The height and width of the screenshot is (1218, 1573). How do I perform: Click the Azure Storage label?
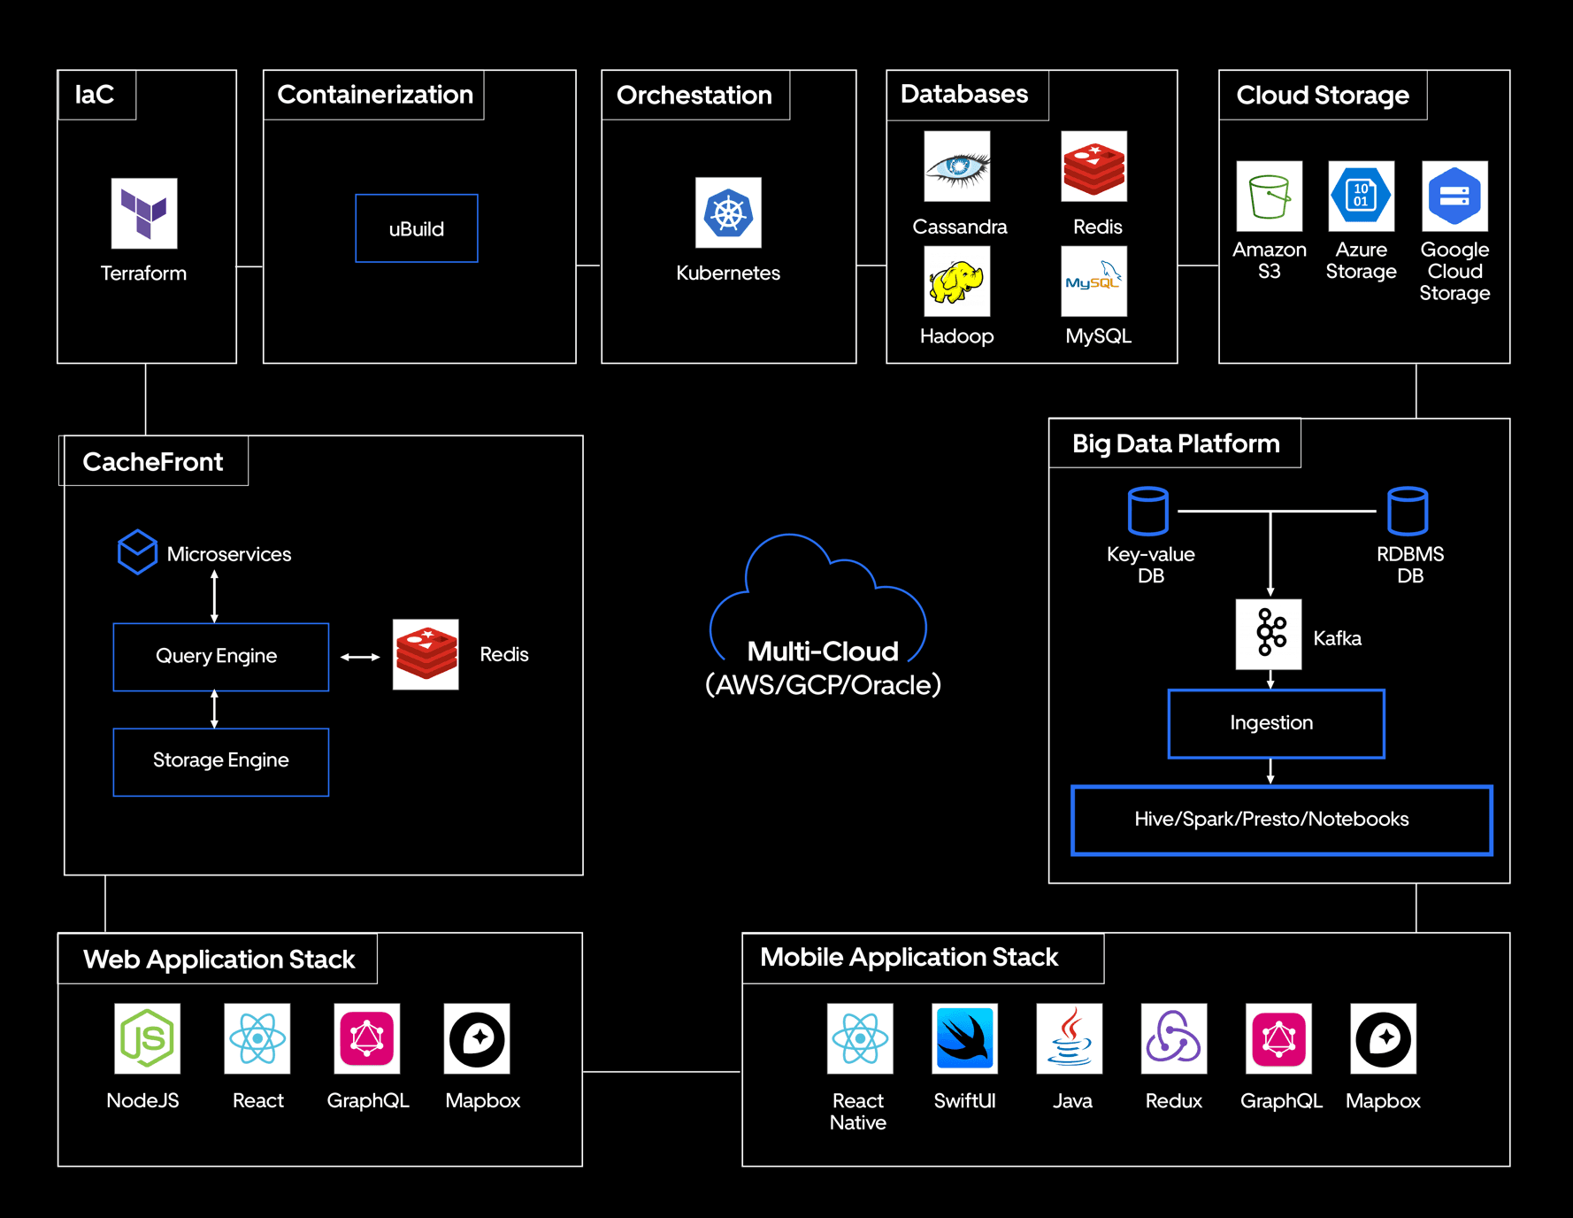[x=1362, y=261]
